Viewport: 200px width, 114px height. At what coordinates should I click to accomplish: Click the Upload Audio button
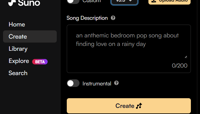pyautogui.click(x=170, y=2)
